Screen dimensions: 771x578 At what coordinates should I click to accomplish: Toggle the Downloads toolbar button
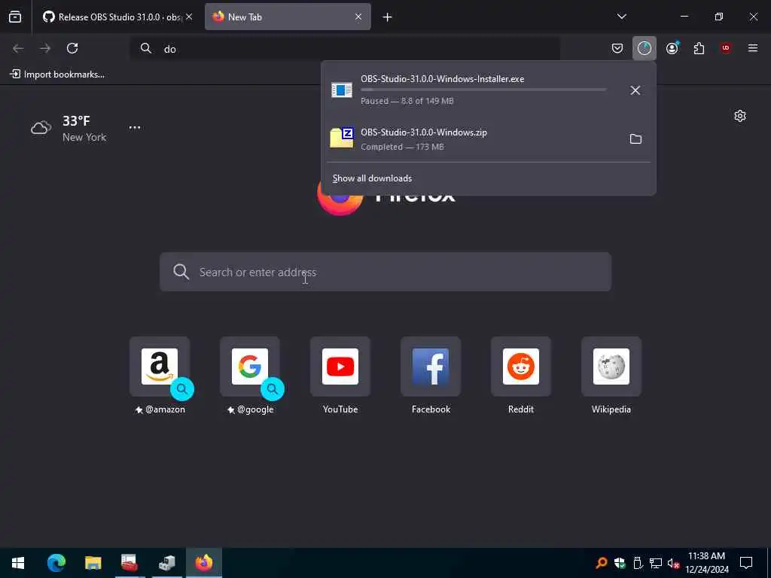[645, 48]
